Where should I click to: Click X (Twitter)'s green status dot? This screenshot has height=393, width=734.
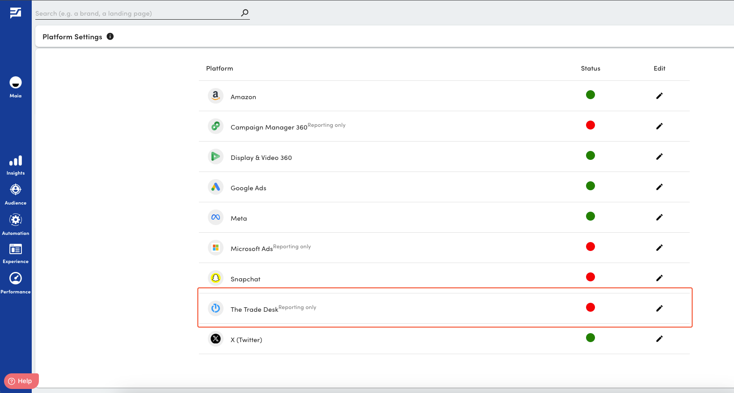(x=591, y=338)
